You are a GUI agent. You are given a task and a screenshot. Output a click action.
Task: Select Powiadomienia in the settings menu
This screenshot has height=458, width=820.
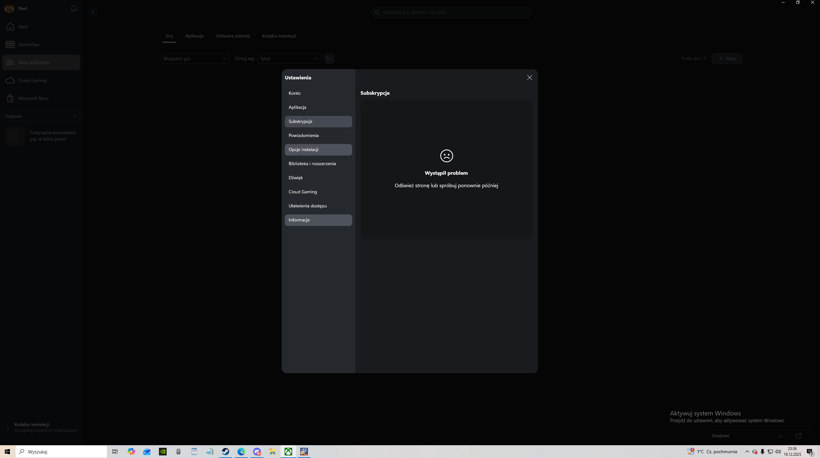[303, 135]
